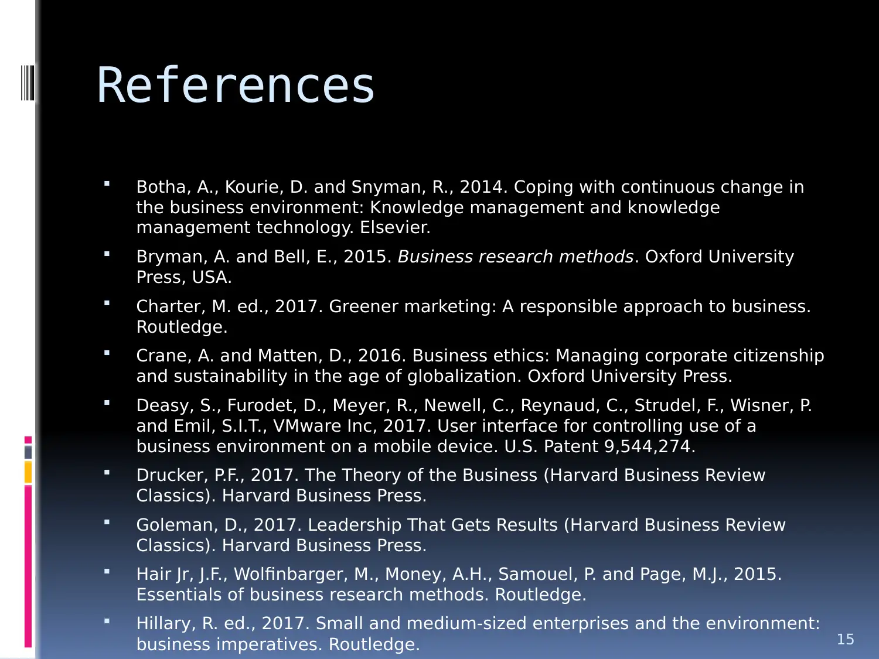
Task: Select the Drucker 2017 Theory of the Business reference
Action: tap(451, 485)
